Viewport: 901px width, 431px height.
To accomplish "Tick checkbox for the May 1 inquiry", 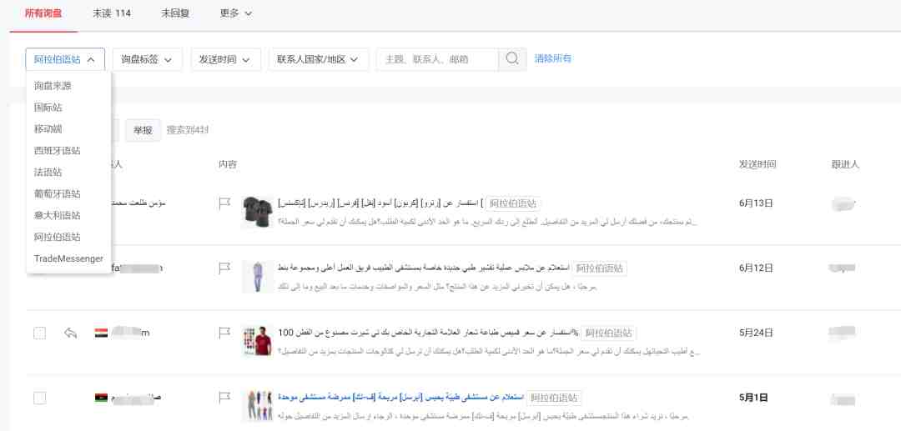I will click(x=40, y=398).
